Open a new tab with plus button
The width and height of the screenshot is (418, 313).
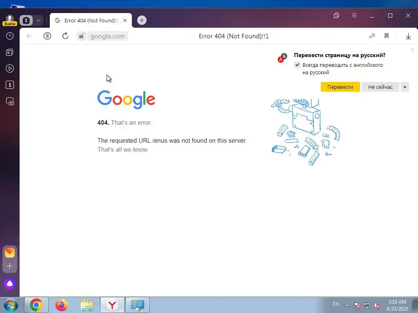tap(142, 20)
